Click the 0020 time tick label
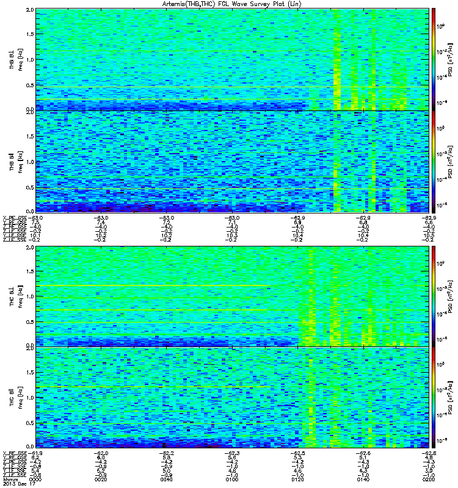Screen dimensions: 458x488 point(101,479)
